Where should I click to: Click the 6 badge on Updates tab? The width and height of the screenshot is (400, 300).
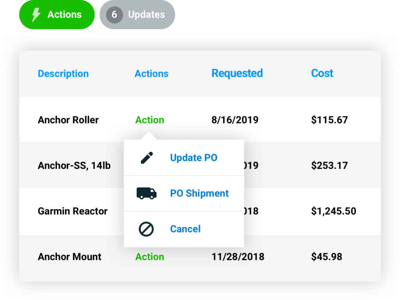click(x=114, y=15)
